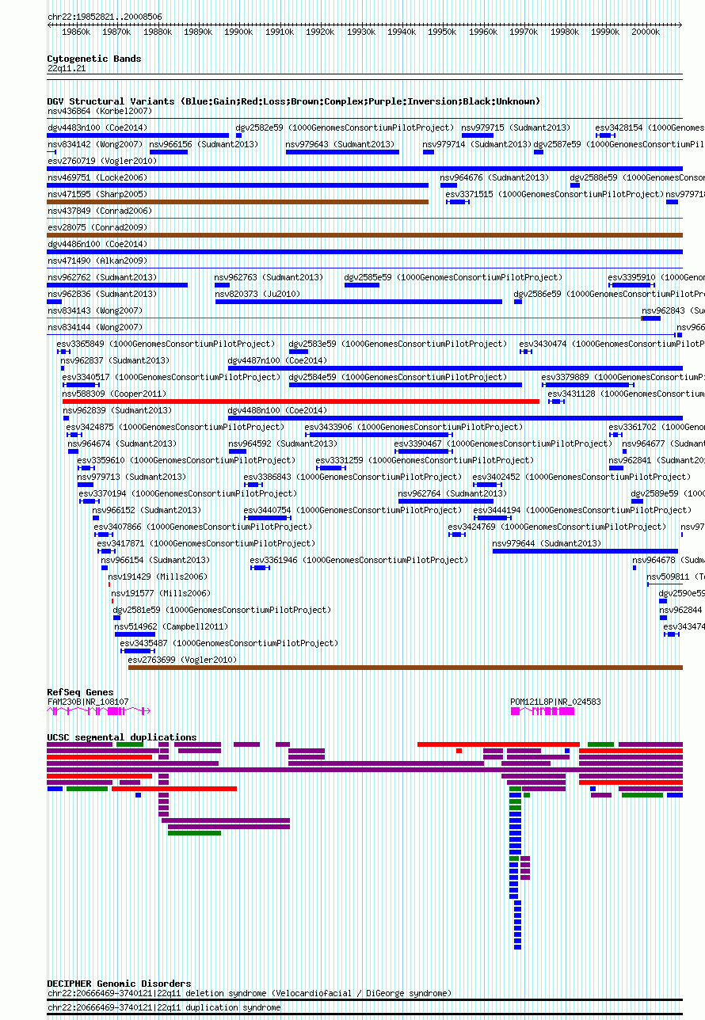The width and height of the screenshot is (705, 1020).
Task: Click variant label nsv962763 (Sudmant2013)
Action: click(x=269, y=277)
